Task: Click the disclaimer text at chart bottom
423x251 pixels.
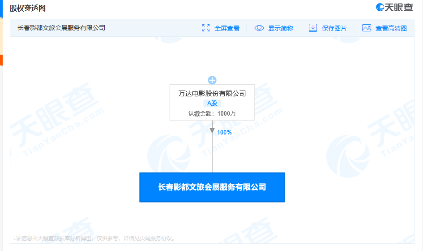Action: [95, 238]
